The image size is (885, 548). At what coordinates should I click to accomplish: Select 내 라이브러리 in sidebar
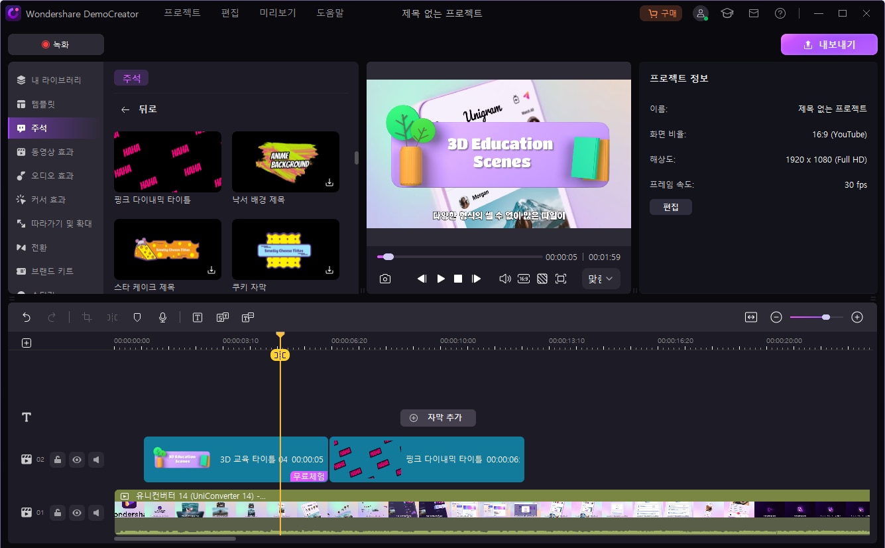[x=56, y=80]
